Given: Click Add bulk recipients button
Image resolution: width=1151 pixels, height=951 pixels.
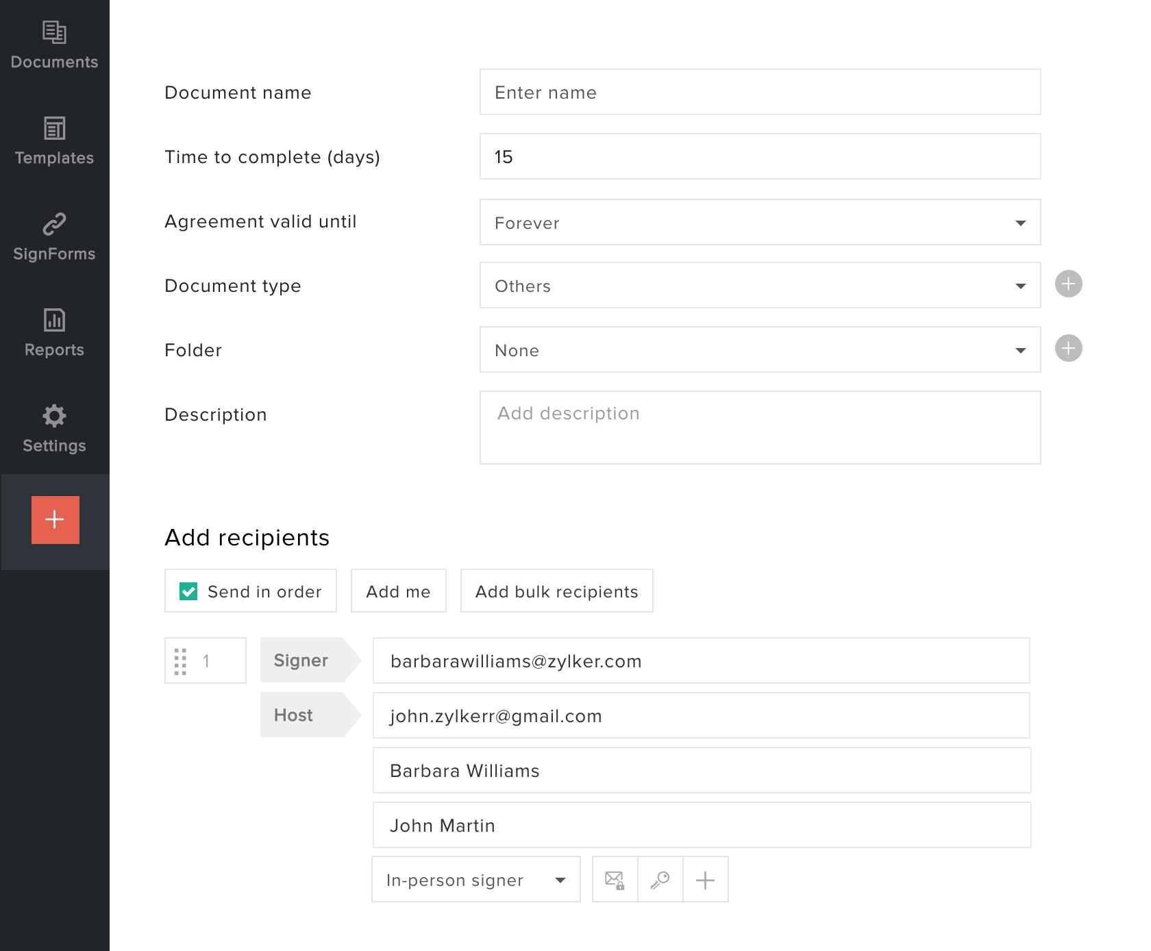Looking at the screenshot, I should [556, 591].
